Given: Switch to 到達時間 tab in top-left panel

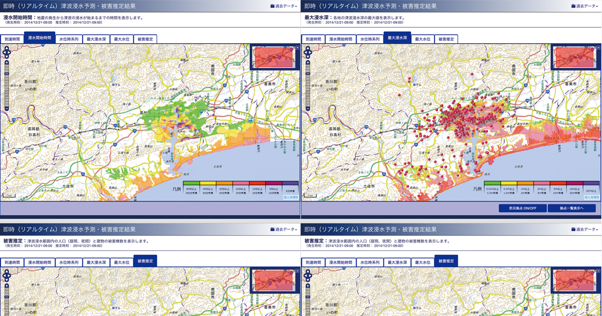Looking at the screenshot, I should point(12,39).
